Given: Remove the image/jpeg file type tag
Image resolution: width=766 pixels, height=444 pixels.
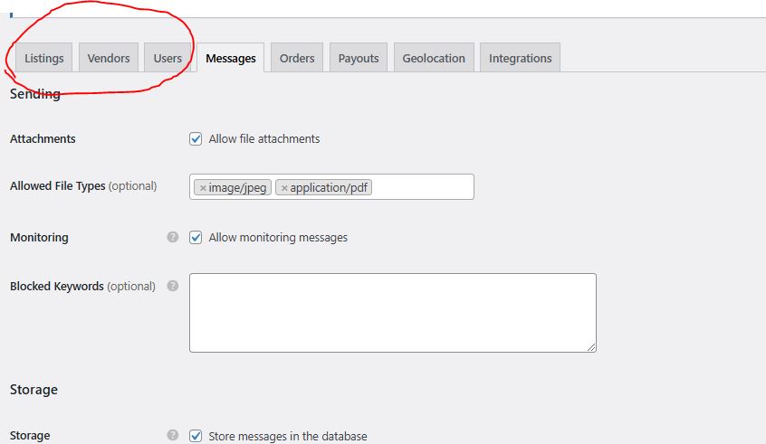Looking at the screenshot, I should pyautogui.click(x=203, y=188).
